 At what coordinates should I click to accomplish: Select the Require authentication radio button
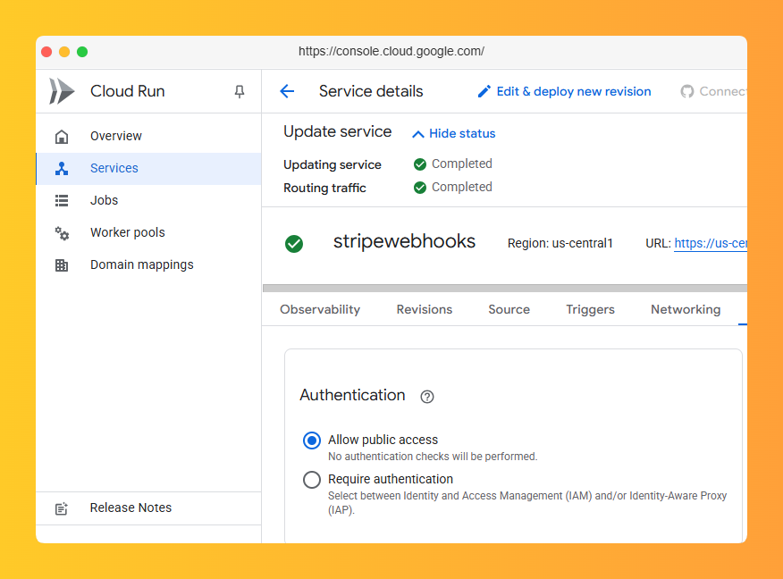[312, 480]
